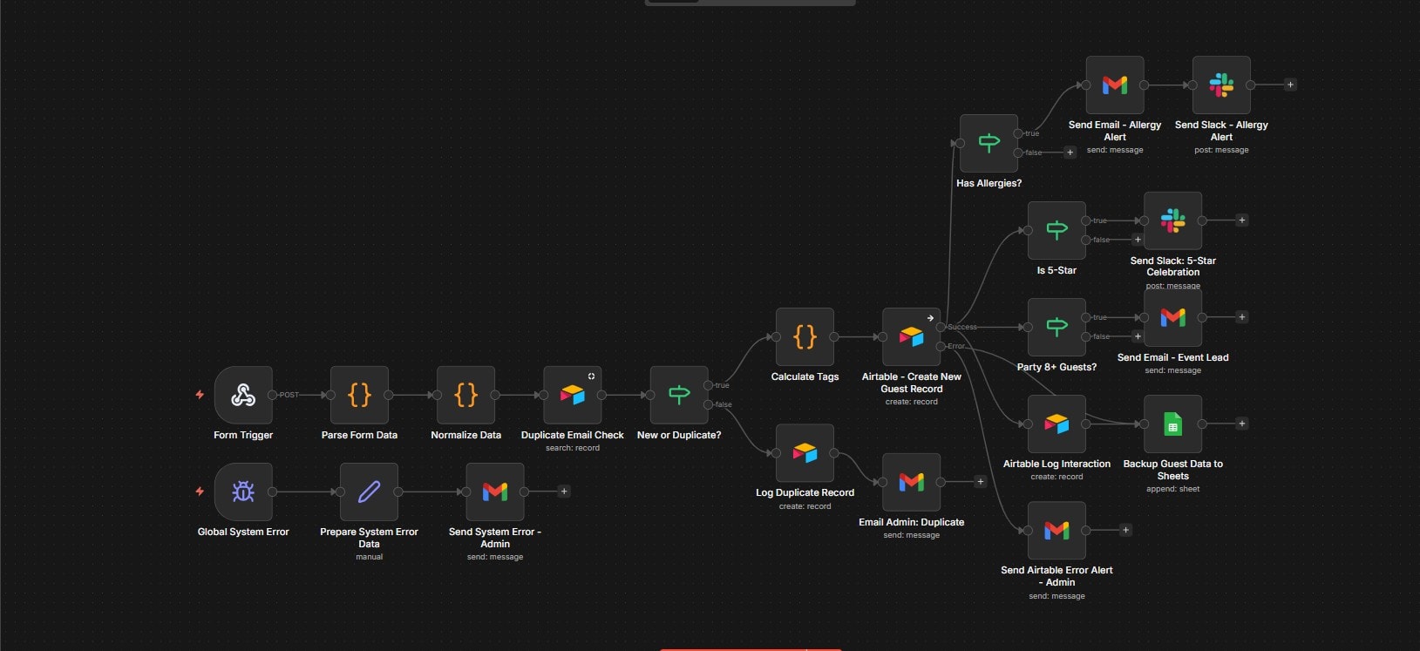Click lightning trigger icon beside Form Trigger
Image resolution: width=1420 pixels, height=651 pixels.
point(200,395)
